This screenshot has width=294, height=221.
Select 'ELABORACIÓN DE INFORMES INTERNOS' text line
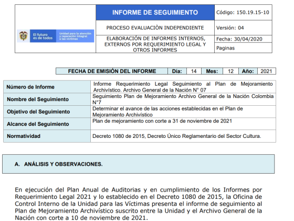point(156,38)
